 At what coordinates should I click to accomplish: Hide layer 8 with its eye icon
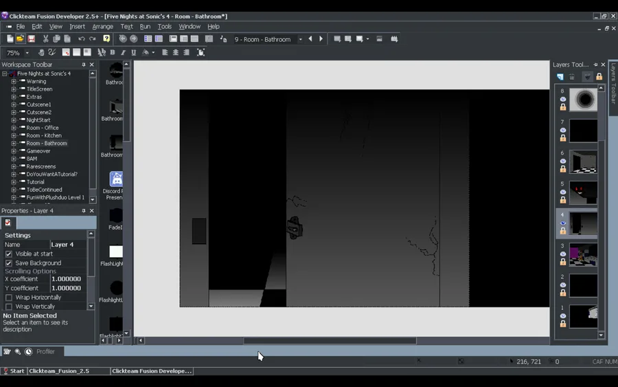563,99
